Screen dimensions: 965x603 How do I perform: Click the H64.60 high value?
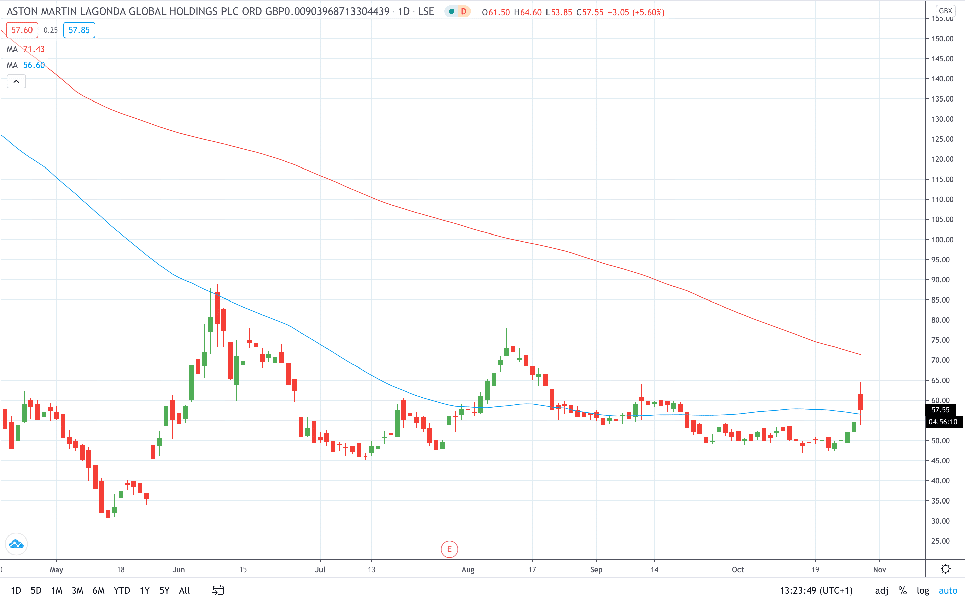tap(527, 12)
